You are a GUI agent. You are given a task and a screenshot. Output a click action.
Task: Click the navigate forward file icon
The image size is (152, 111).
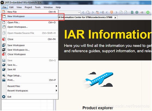coord(126,12)
